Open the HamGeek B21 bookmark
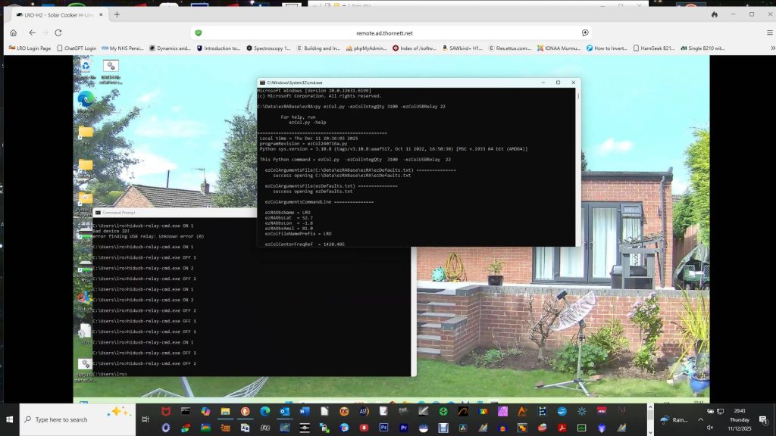The height and width of the screenshot is (436, 776). pos(652,48)
